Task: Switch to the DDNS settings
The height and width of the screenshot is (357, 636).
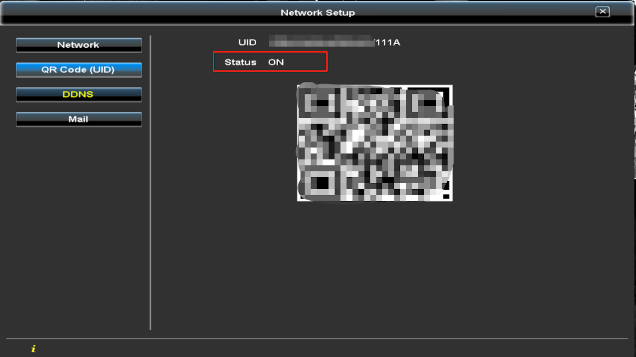Action: 79,95
